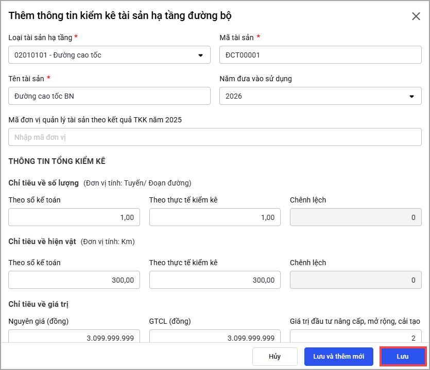Focus the Nhập mã đơn vị field

[x=215, y=137]
